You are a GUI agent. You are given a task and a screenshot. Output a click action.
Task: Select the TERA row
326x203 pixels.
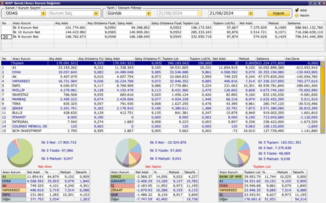point(160,104)
